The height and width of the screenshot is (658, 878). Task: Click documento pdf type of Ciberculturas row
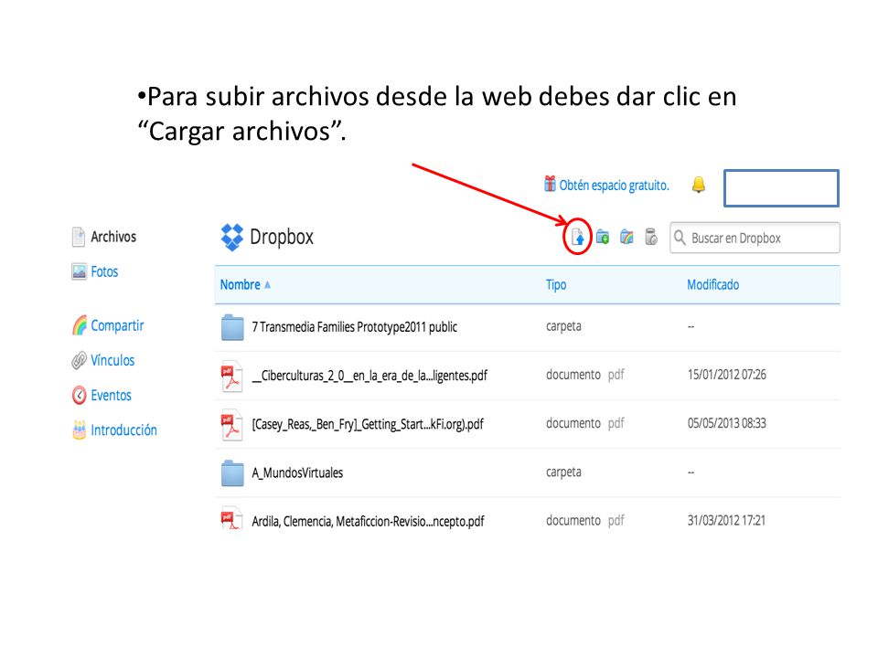click(x=585, y=375)
